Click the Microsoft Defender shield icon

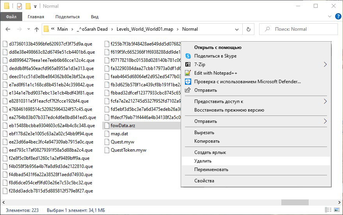(x=188, y=82)
